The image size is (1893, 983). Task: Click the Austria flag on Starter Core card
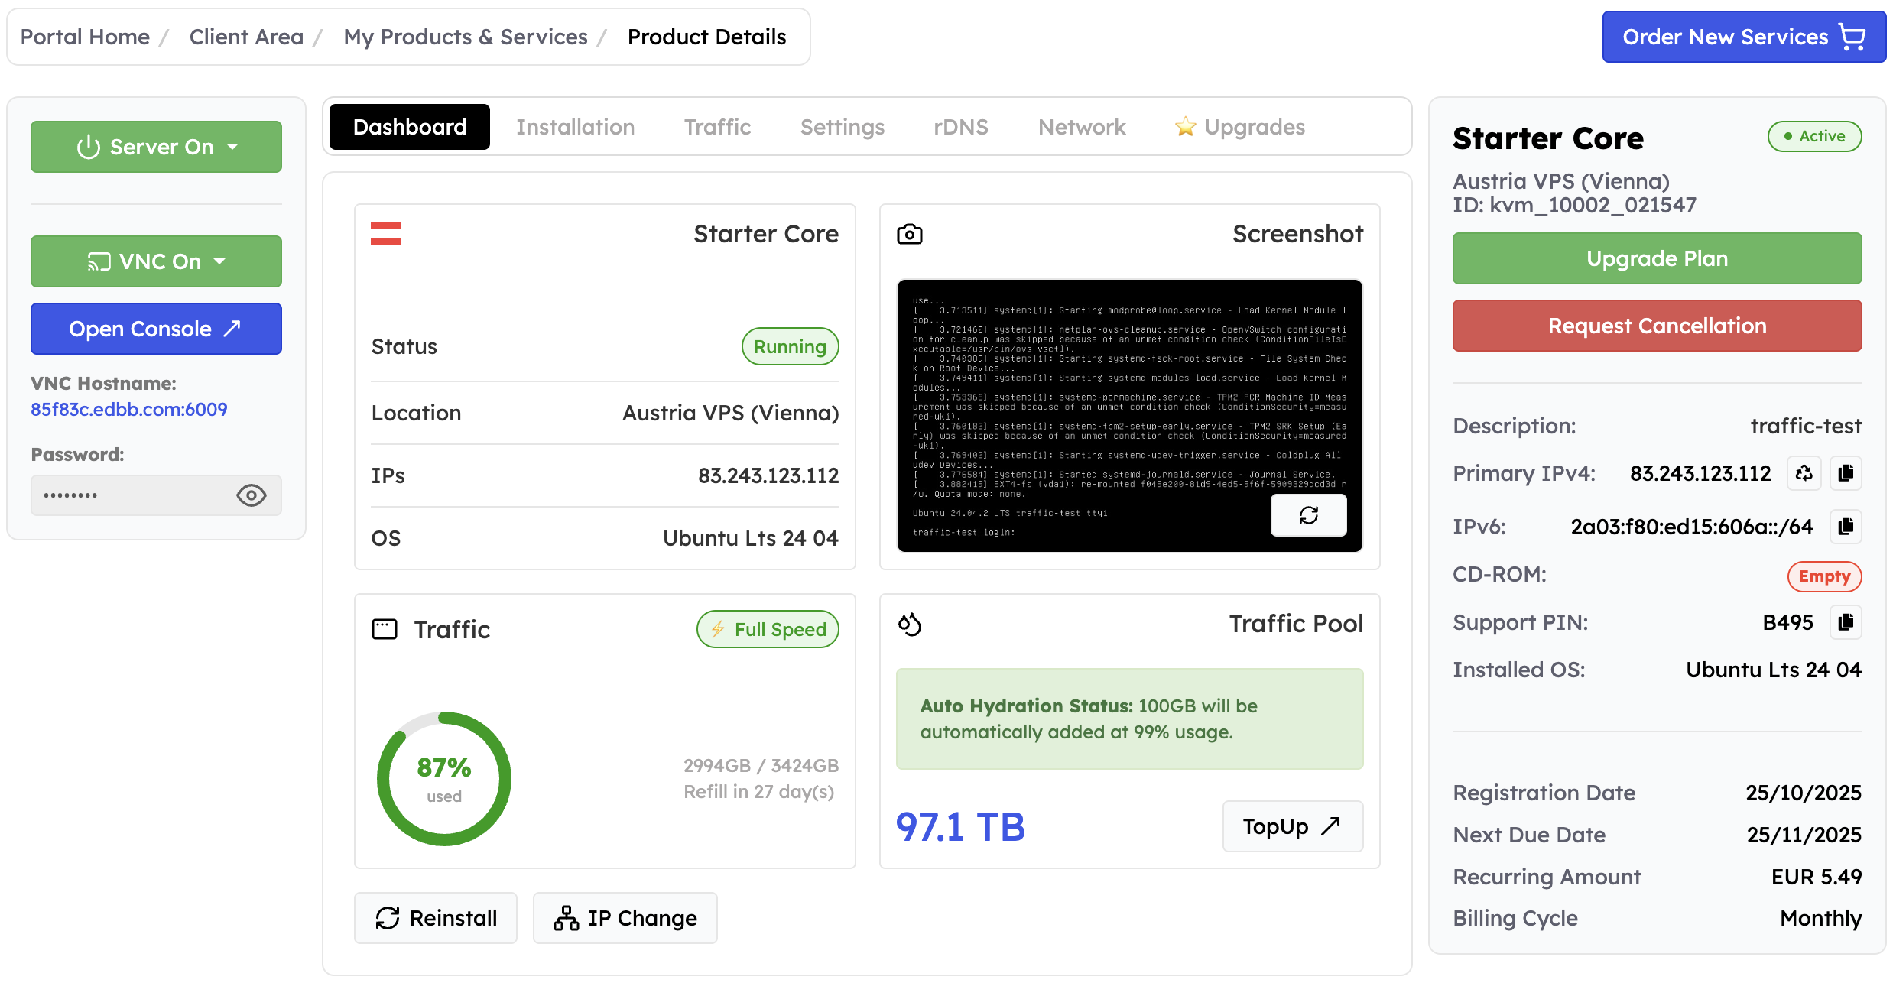point(385,234)
